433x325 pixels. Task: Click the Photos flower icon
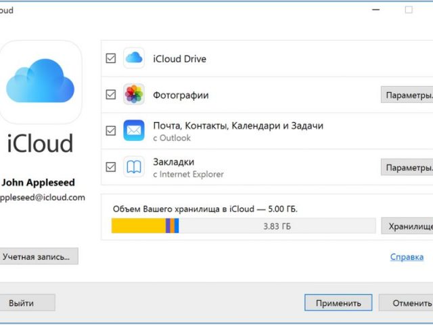(x=134, y=94)
